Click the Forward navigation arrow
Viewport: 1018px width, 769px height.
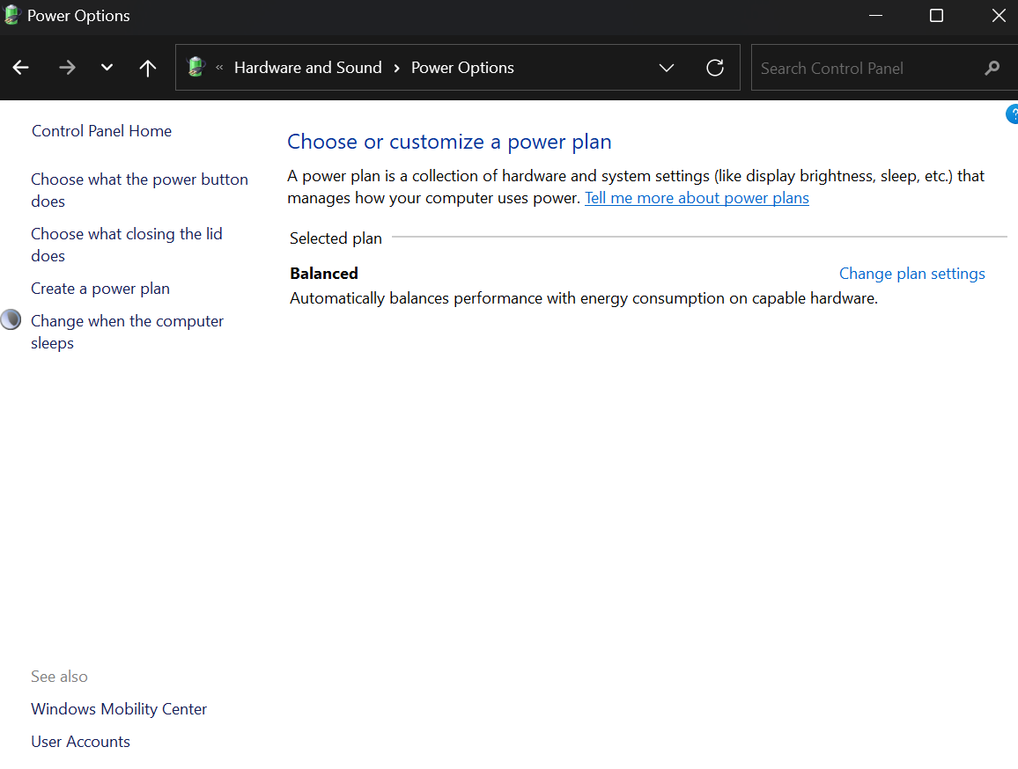[67, 69]
